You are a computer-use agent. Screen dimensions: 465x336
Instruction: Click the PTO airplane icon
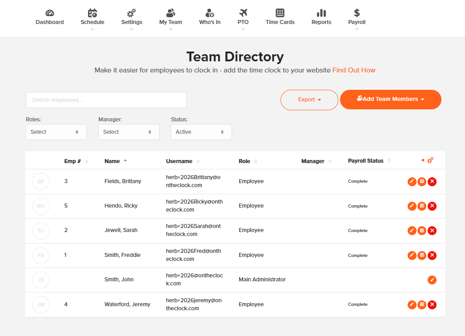pos(243,13)
